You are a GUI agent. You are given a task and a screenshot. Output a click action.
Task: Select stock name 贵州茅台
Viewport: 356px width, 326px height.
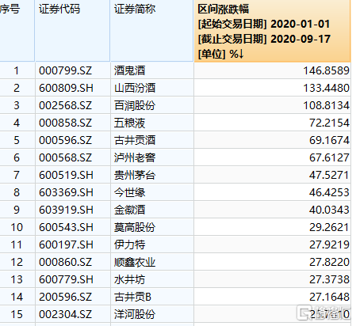(135, 175)
